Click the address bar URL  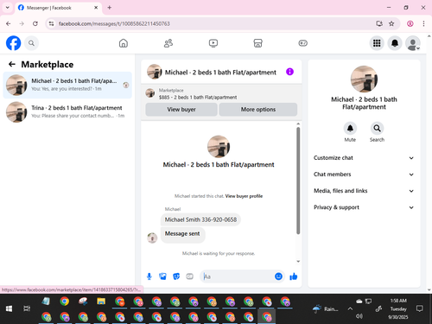(x=114, y=23)
